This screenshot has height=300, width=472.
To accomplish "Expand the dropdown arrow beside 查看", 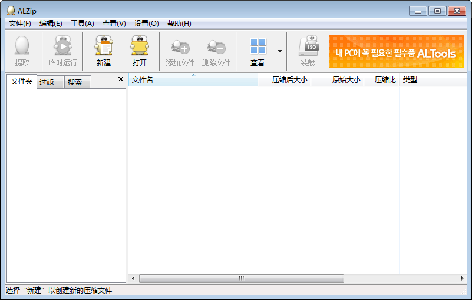I will [280, 51].
